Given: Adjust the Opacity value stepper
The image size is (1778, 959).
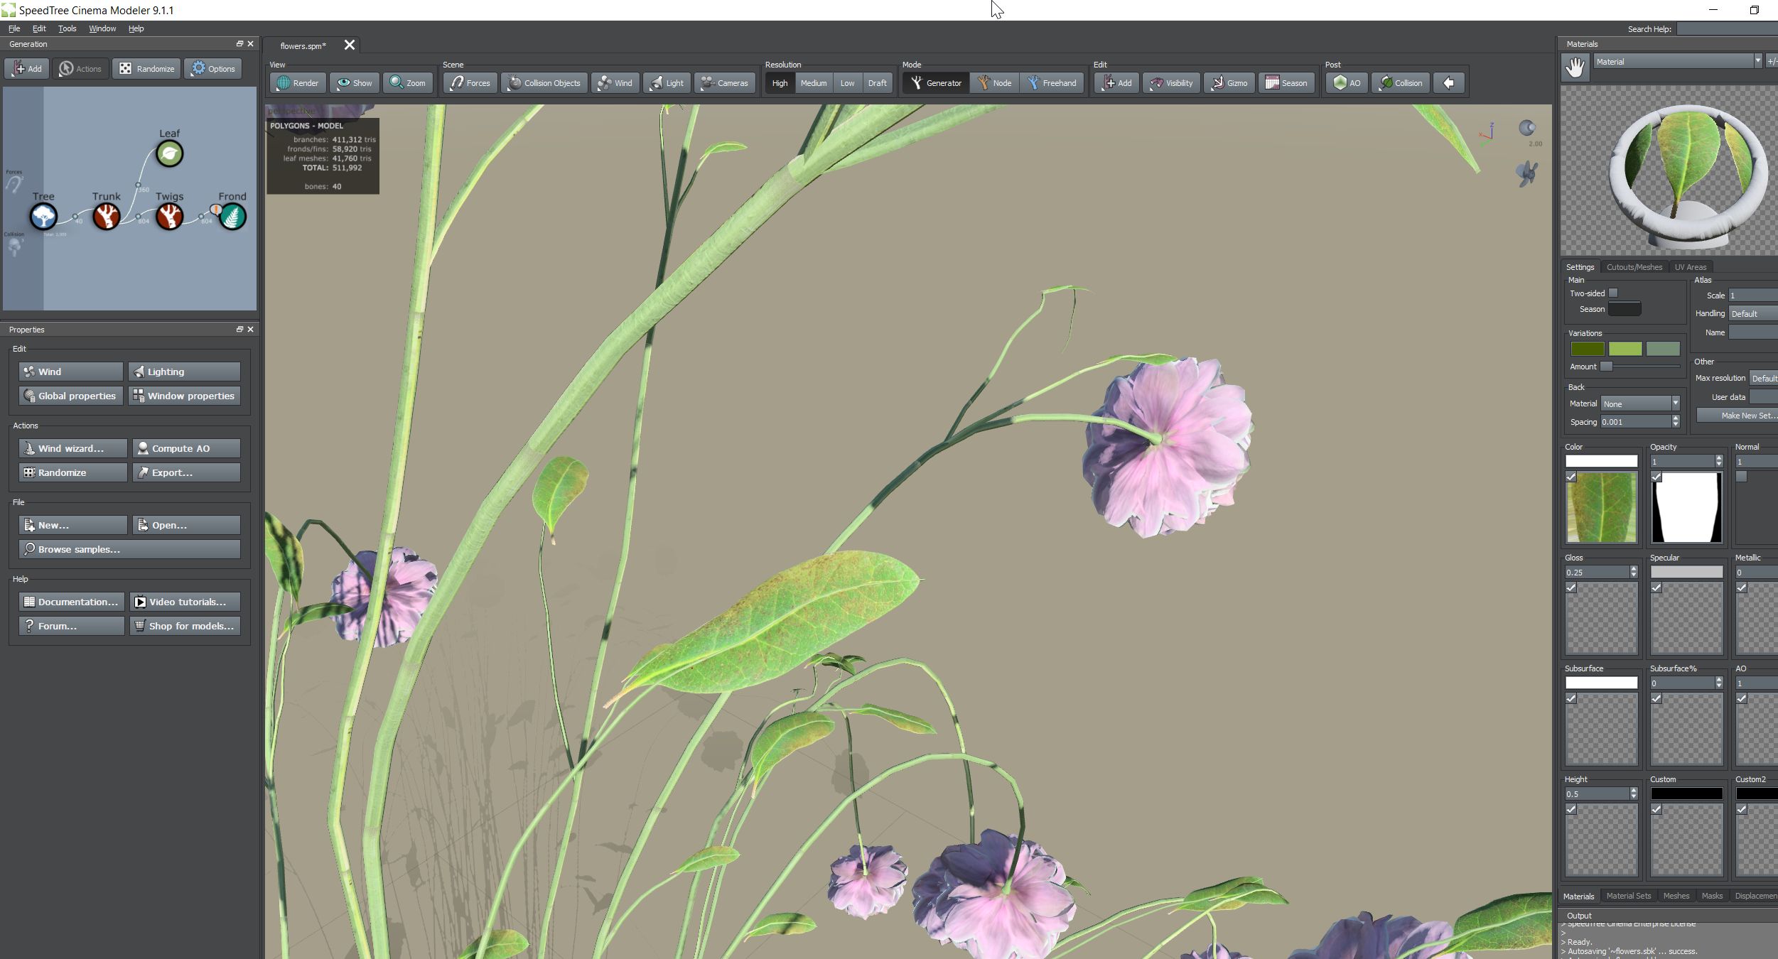Looking at the screenshot, I should click(1719, 462).
